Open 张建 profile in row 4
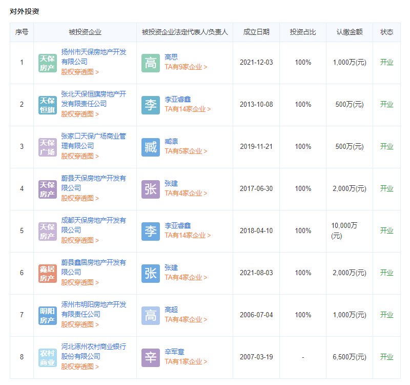 [171, 184]
